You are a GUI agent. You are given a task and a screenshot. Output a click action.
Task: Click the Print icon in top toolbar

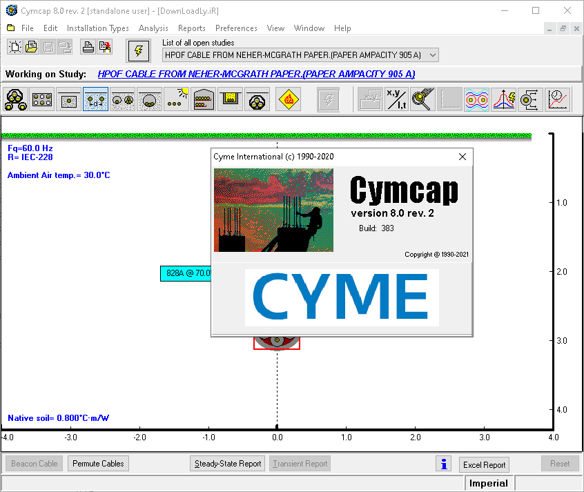click(x=88, y=47)
